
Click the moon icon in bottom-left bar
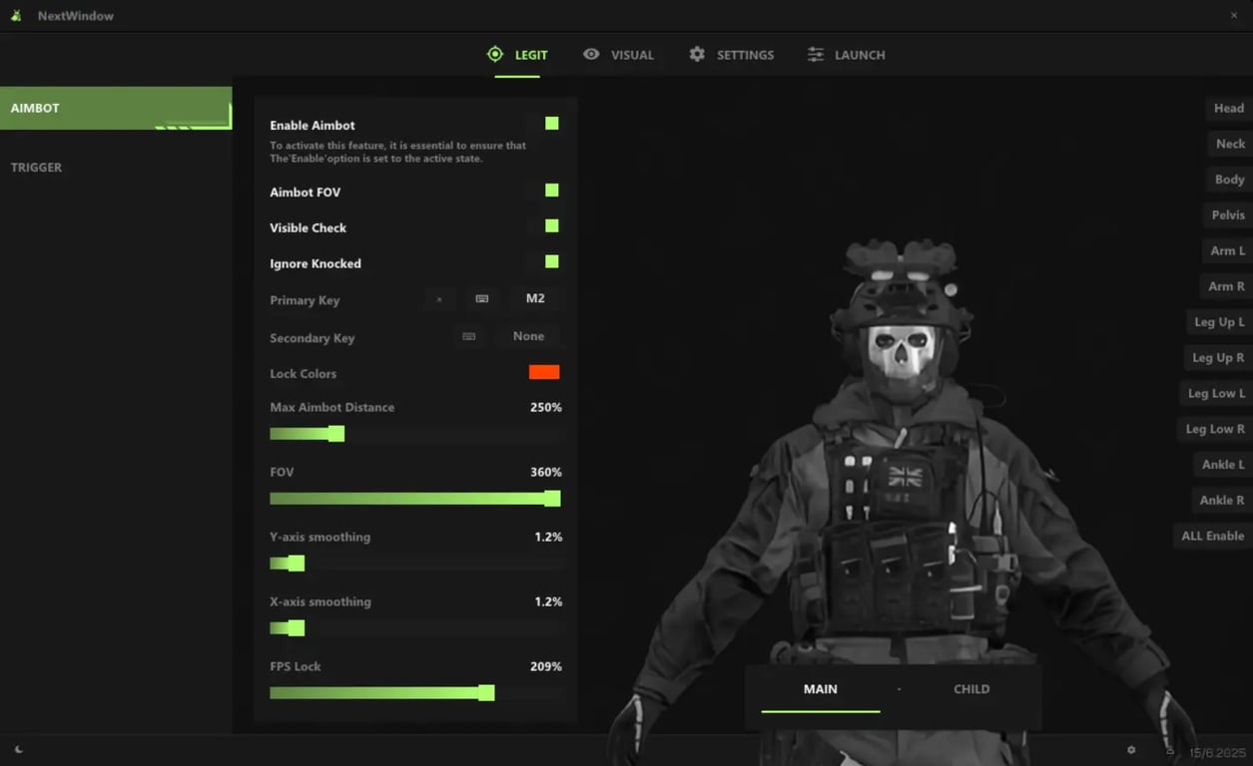pyautogui.click(x=18, y=750)
